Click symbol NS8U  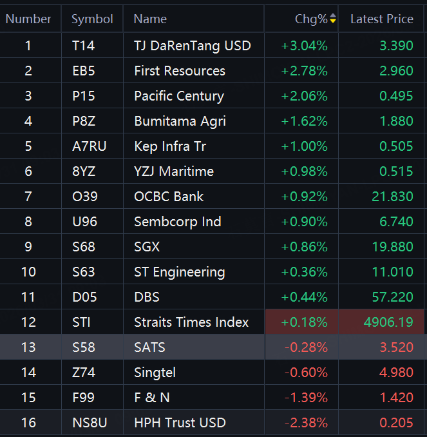tap(90, 423)
